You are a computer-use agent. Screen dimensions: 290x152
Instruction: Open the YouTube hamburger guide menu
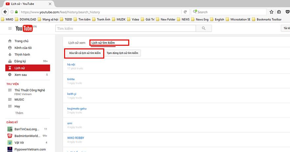(10, 28)
